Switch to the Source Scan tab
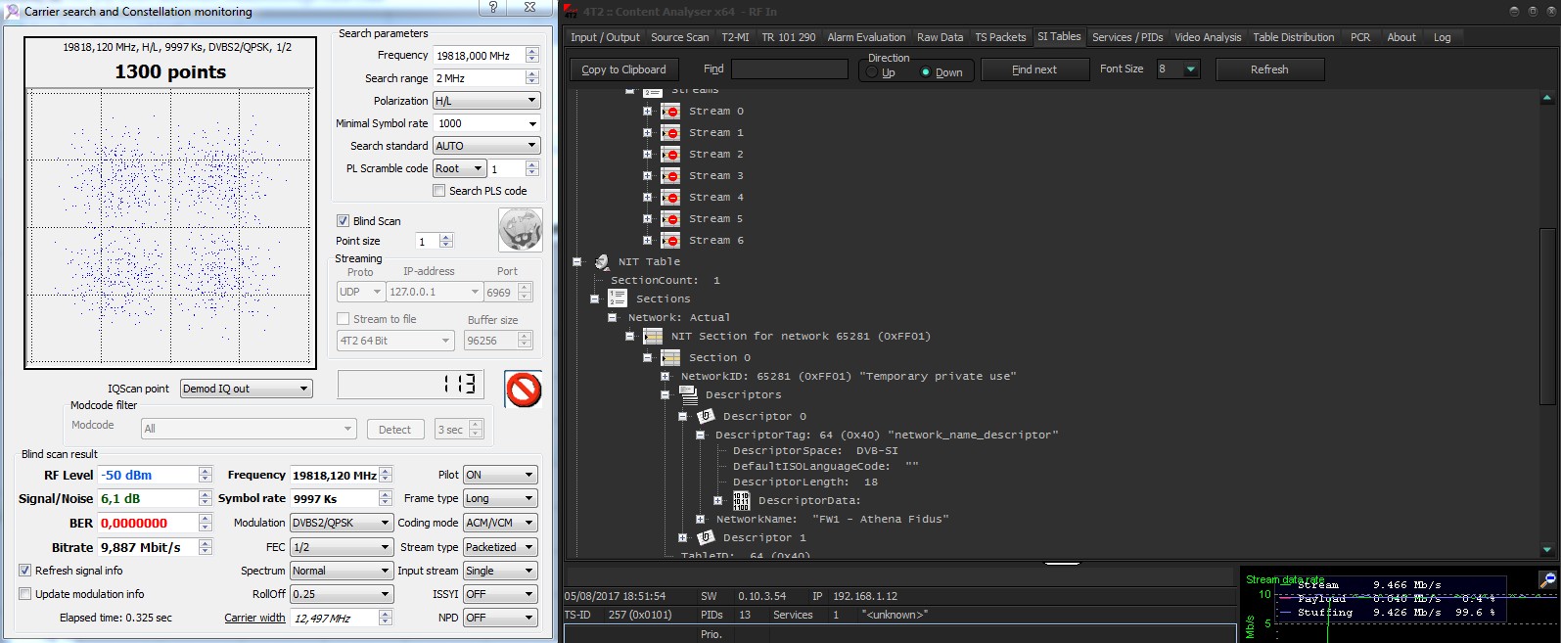Image resolution: width=1561 pixels, height=643 pixels. [679, 37]
